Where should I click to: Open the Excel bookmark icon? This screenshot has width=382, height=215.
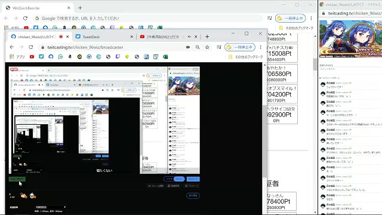(x=165, y=57)
